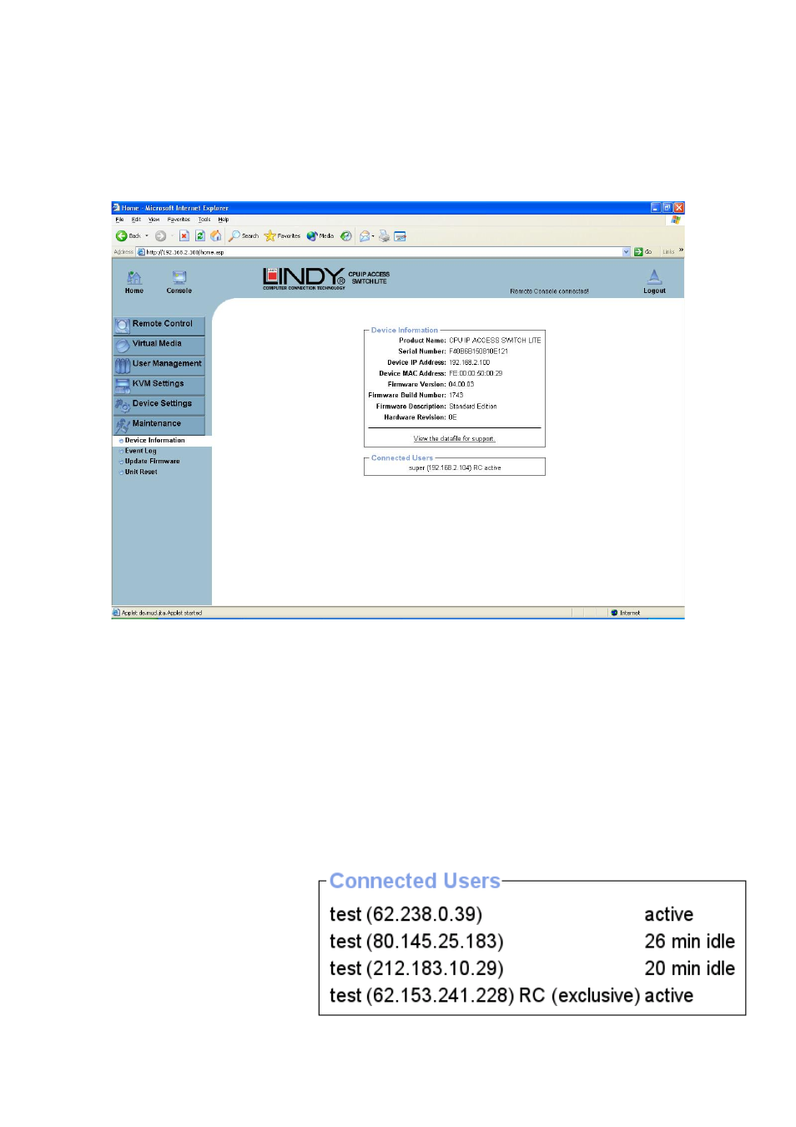Open the Favorites menu
Image resolution: width=796 pixels, height=1127 pixels.
(179, 220)
